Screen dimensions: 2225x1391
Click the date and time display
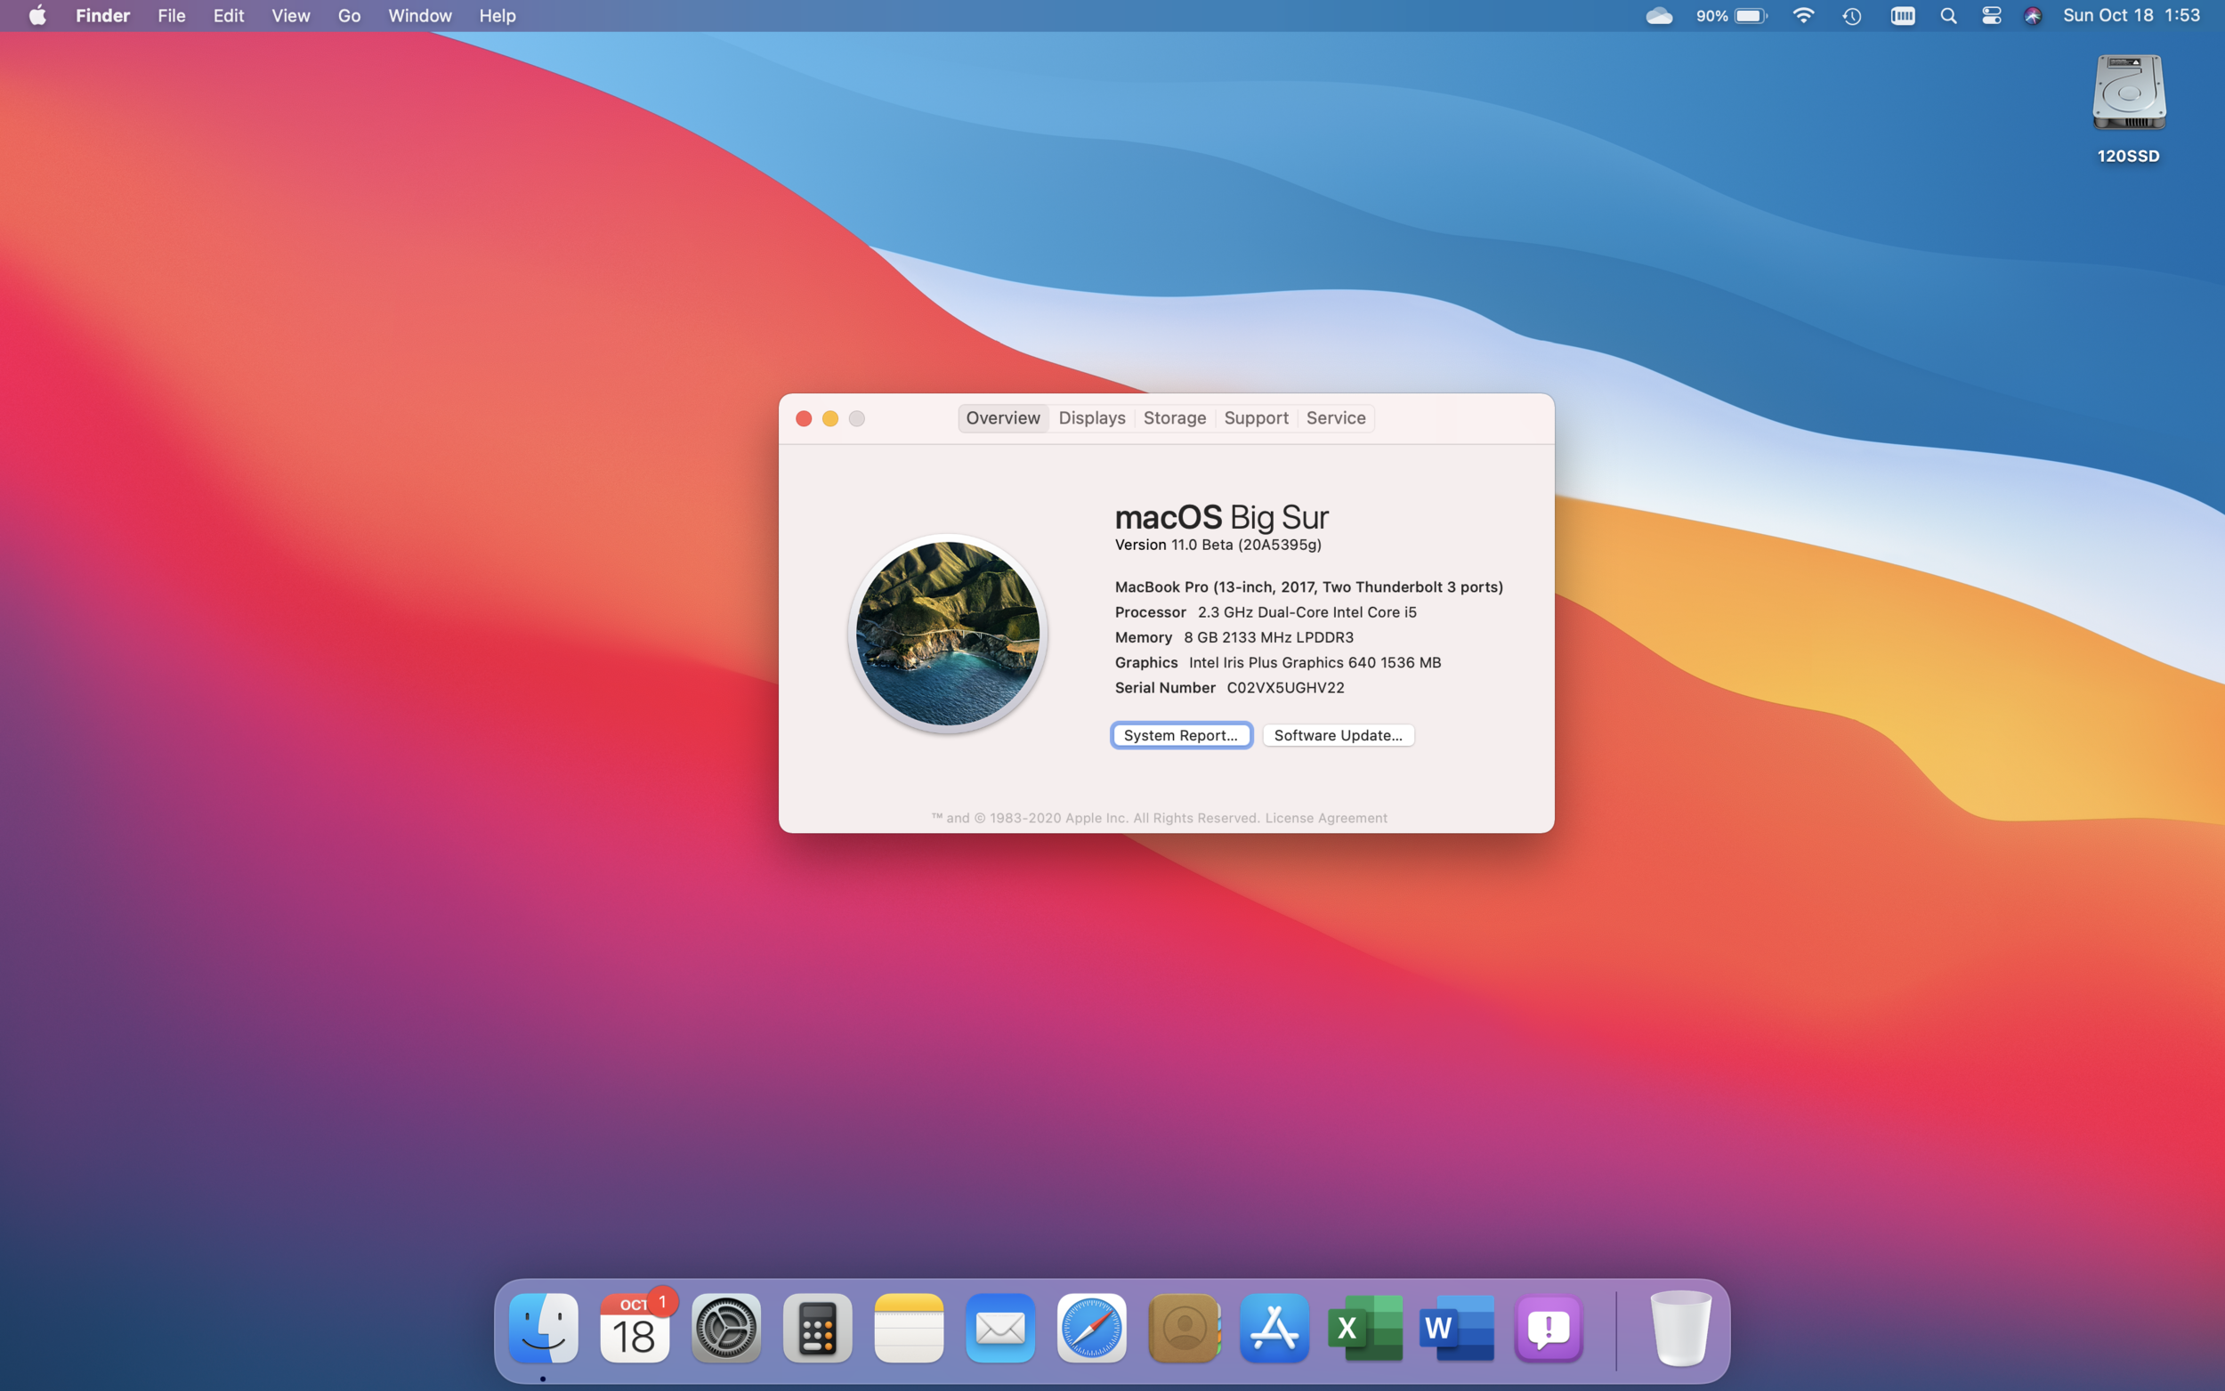(2132, 16)
